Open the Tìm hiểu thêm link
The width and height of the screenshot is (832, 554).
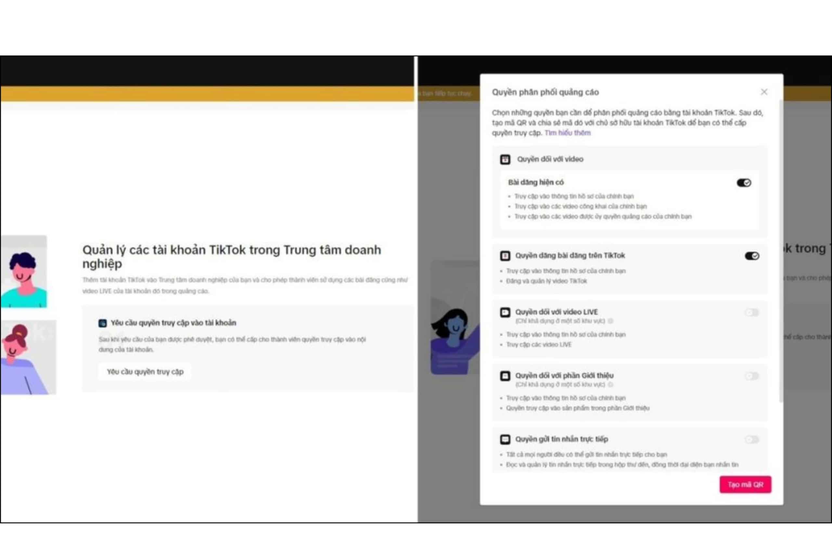click(567, 133)
